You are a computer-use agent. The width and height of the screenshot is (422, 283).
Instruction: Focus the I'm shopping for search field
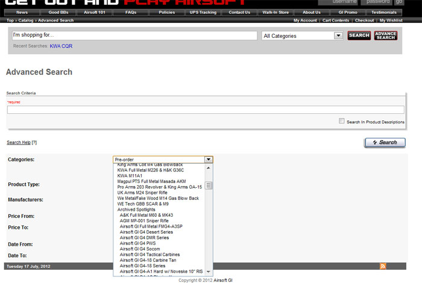coord(134,36)
